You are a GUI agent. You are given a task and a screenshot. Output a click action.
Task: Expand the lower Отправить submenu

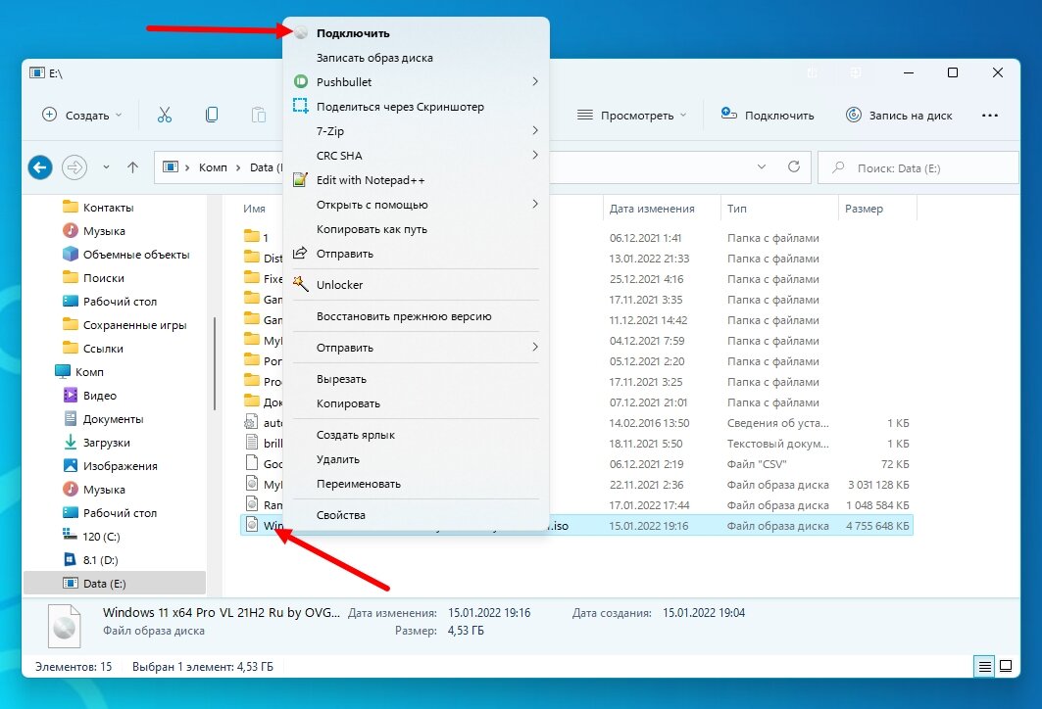pos(535,347)
